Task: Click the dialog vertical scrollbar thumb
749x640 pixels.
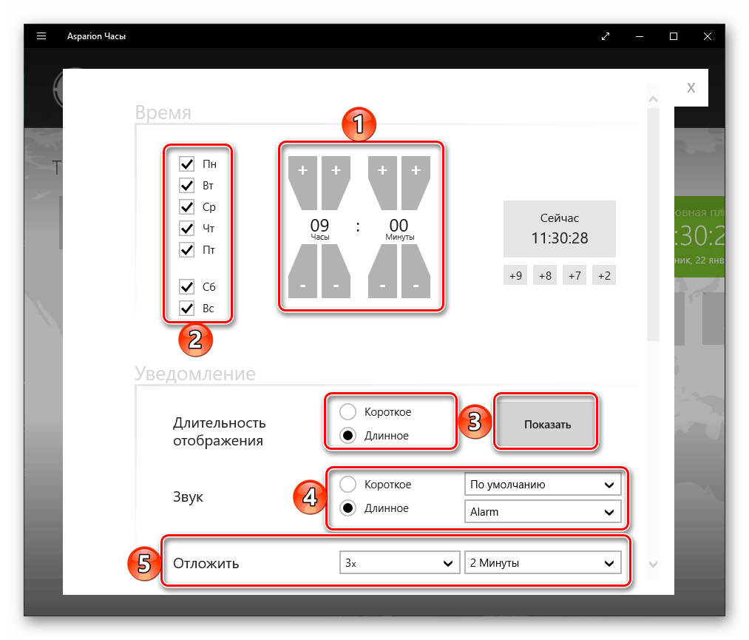Action: tap(653, 225)
